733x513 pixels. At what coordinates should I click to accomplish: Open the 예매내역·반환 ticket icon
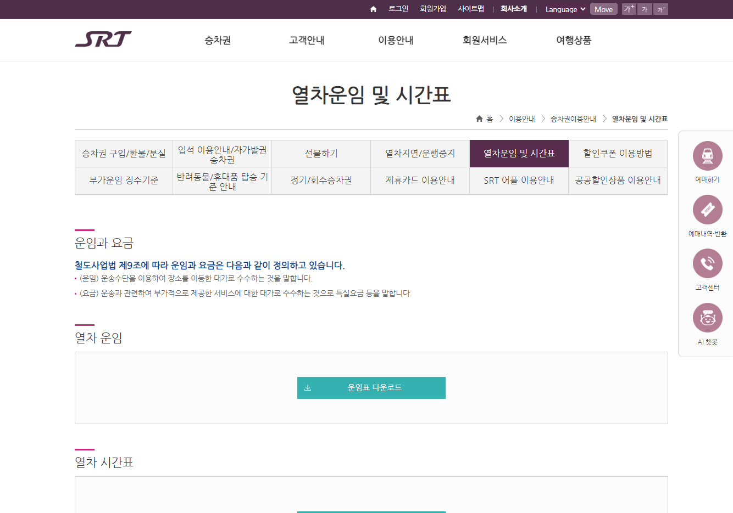tap(707, 210)
